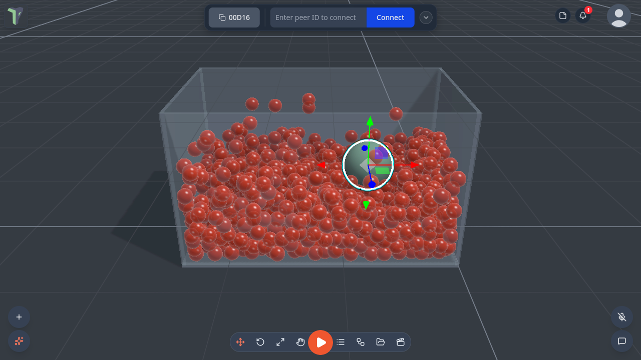The width and height of the screenshot is (641, 360).
Task: Expand the connection options chevron
Action: (426, 17)
